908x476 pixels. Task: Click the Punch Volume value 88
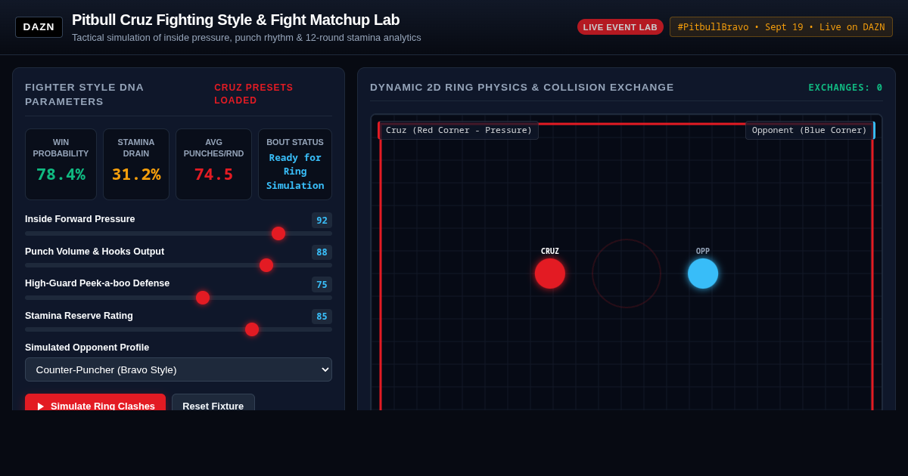(x=322, y=252)
